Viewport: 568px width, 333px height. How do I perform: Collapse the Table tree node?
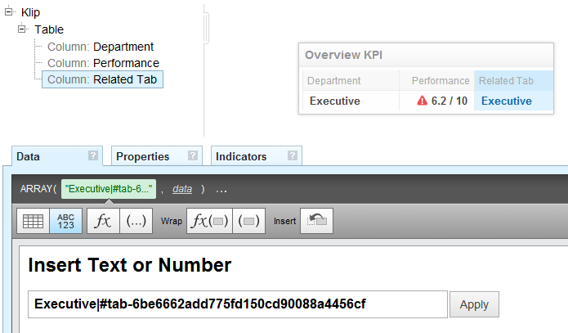point(22,29)
